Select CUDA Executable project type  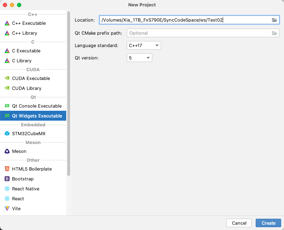[33, 78]
